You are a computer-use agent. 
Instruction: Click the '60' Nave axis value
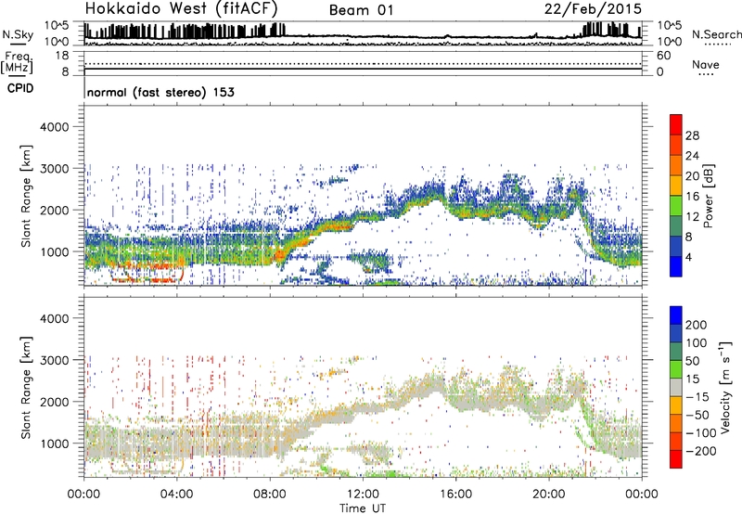(x=663, y=56)
